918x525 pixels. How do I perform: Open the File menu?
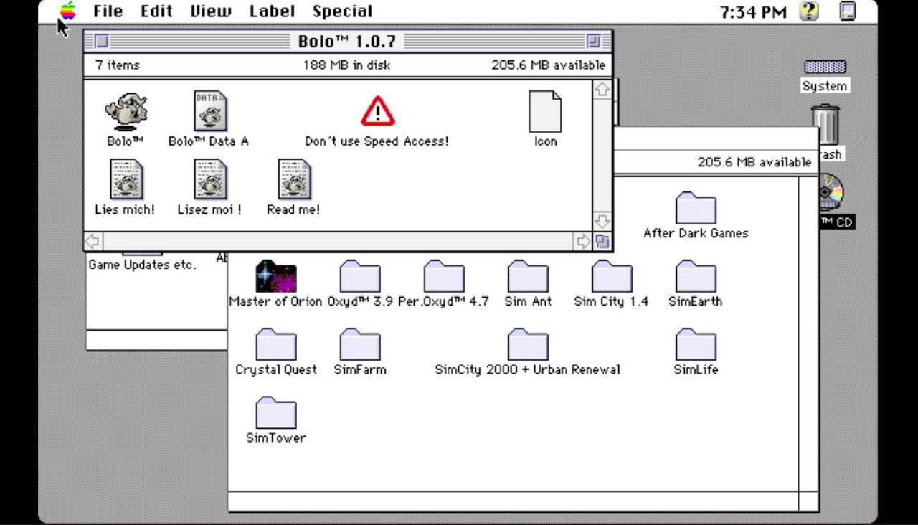tap(108, 11)
